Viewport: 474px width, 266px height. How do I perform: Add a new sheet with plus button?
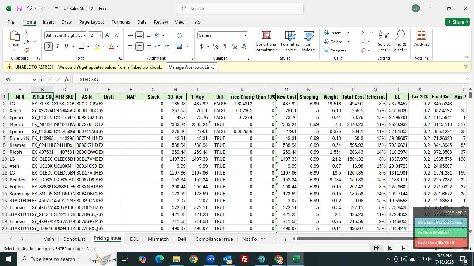(x=274, y=239)
